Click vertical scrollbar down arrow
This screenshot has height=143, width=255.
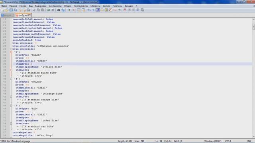[253, 137]
